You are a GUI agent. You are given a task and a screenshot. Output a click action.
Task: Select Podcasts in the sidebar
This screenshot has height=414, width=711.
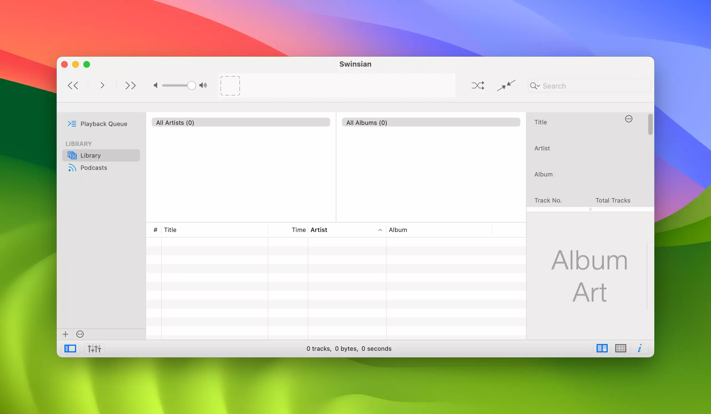(x=94, y=168)
